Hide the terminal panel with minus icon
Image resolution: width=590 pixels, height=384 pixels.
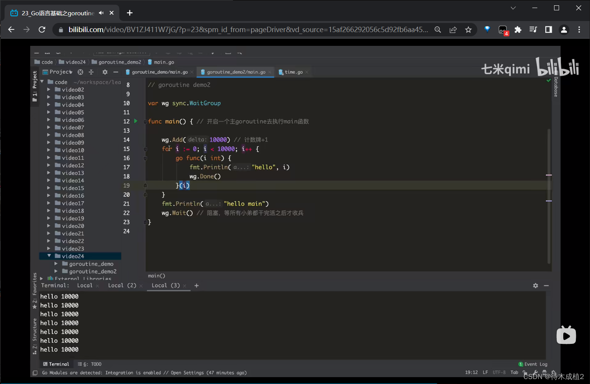546,285
